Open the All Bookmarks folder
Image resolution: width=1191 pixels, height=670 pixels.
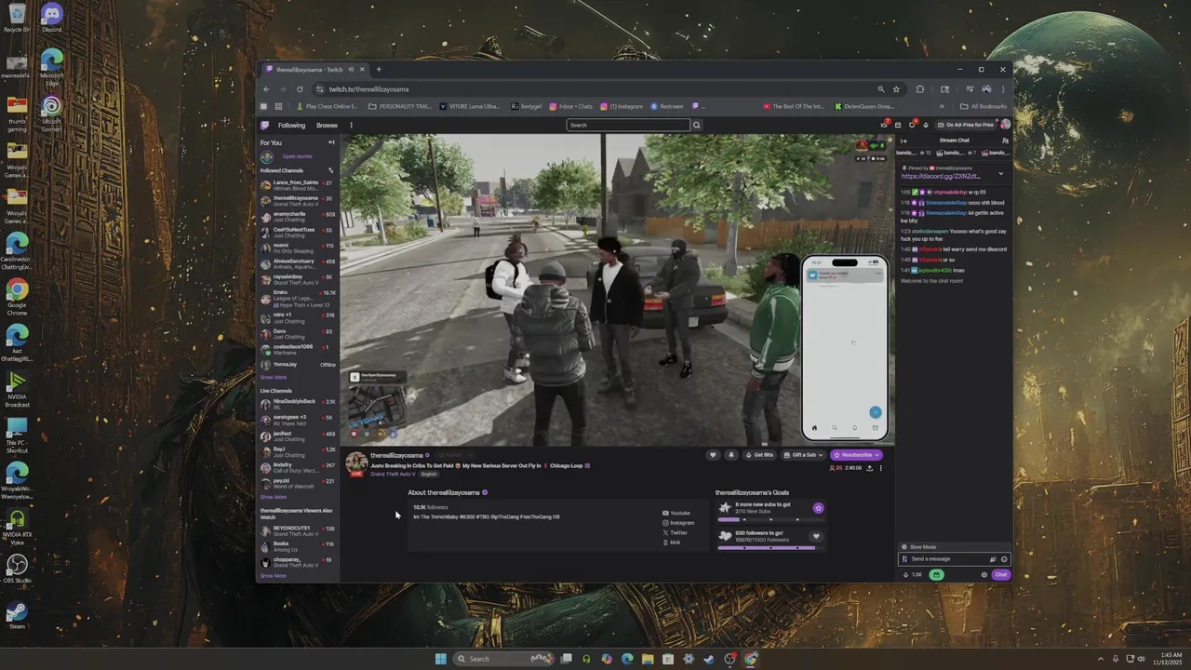(984, 106)
